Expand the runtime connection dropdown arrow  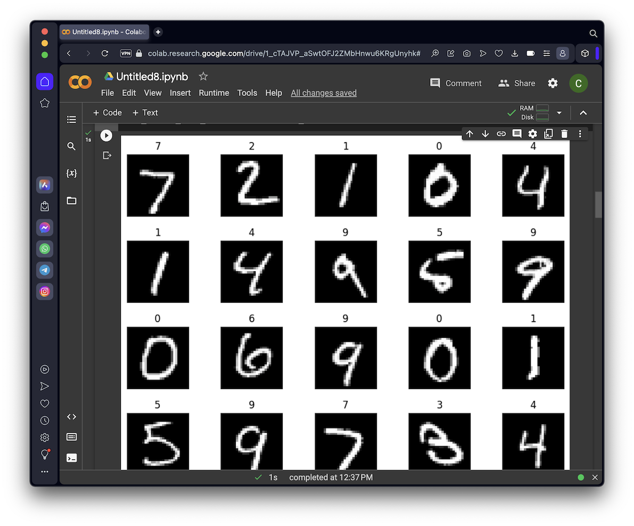click(x=559, y=113)
